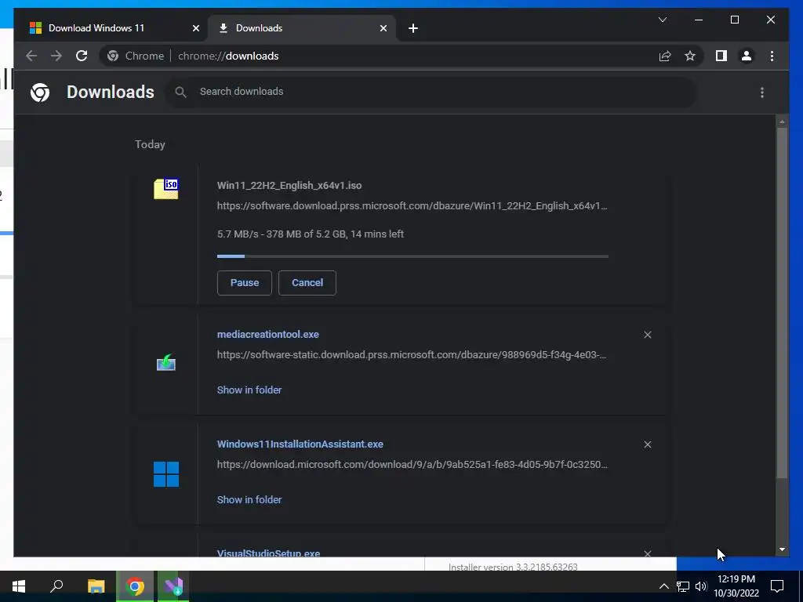
Task: Open the volume tray icon
Action: pyautogui.click(x=701, y=586)
